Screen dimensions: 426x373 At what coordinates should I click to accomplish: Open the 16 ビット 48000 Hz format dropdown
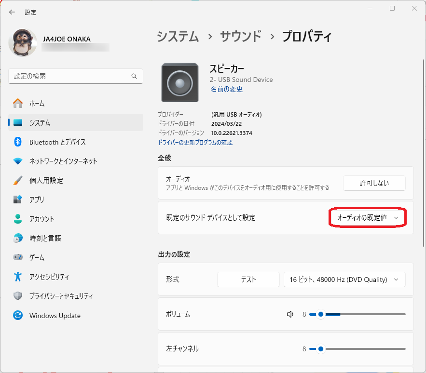coord(344,280)
